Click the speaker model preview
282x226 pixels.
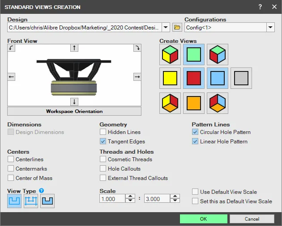(74, 77)
